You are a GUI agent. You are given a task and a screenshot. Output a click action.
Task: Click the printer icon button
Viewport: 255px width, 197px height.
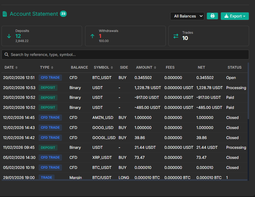point(212,16)
